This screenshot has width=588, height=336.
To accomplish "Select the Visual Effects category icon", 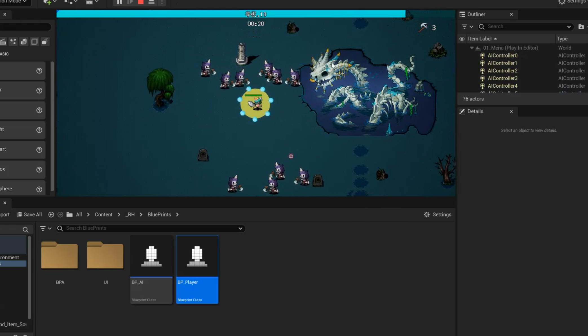I will coord(13,42).
